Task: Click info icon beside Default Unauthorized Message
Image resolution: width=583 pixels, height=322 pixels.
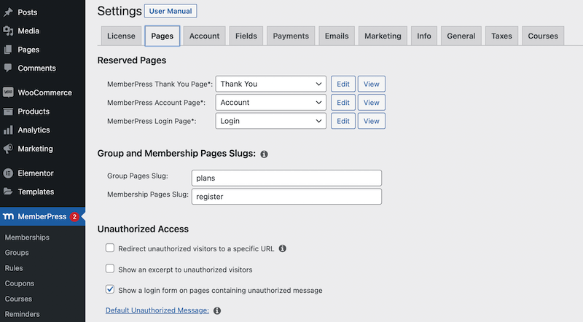Action: tap(217, 310)
